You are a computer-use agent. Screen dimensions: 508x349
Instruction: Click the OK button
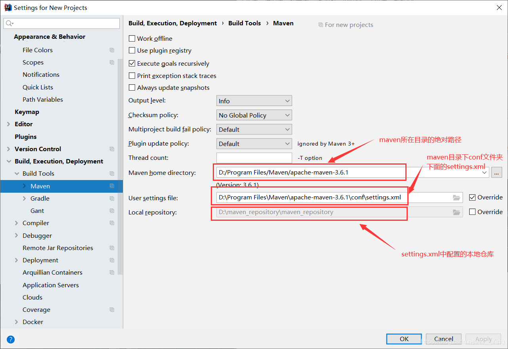(404, 339)
